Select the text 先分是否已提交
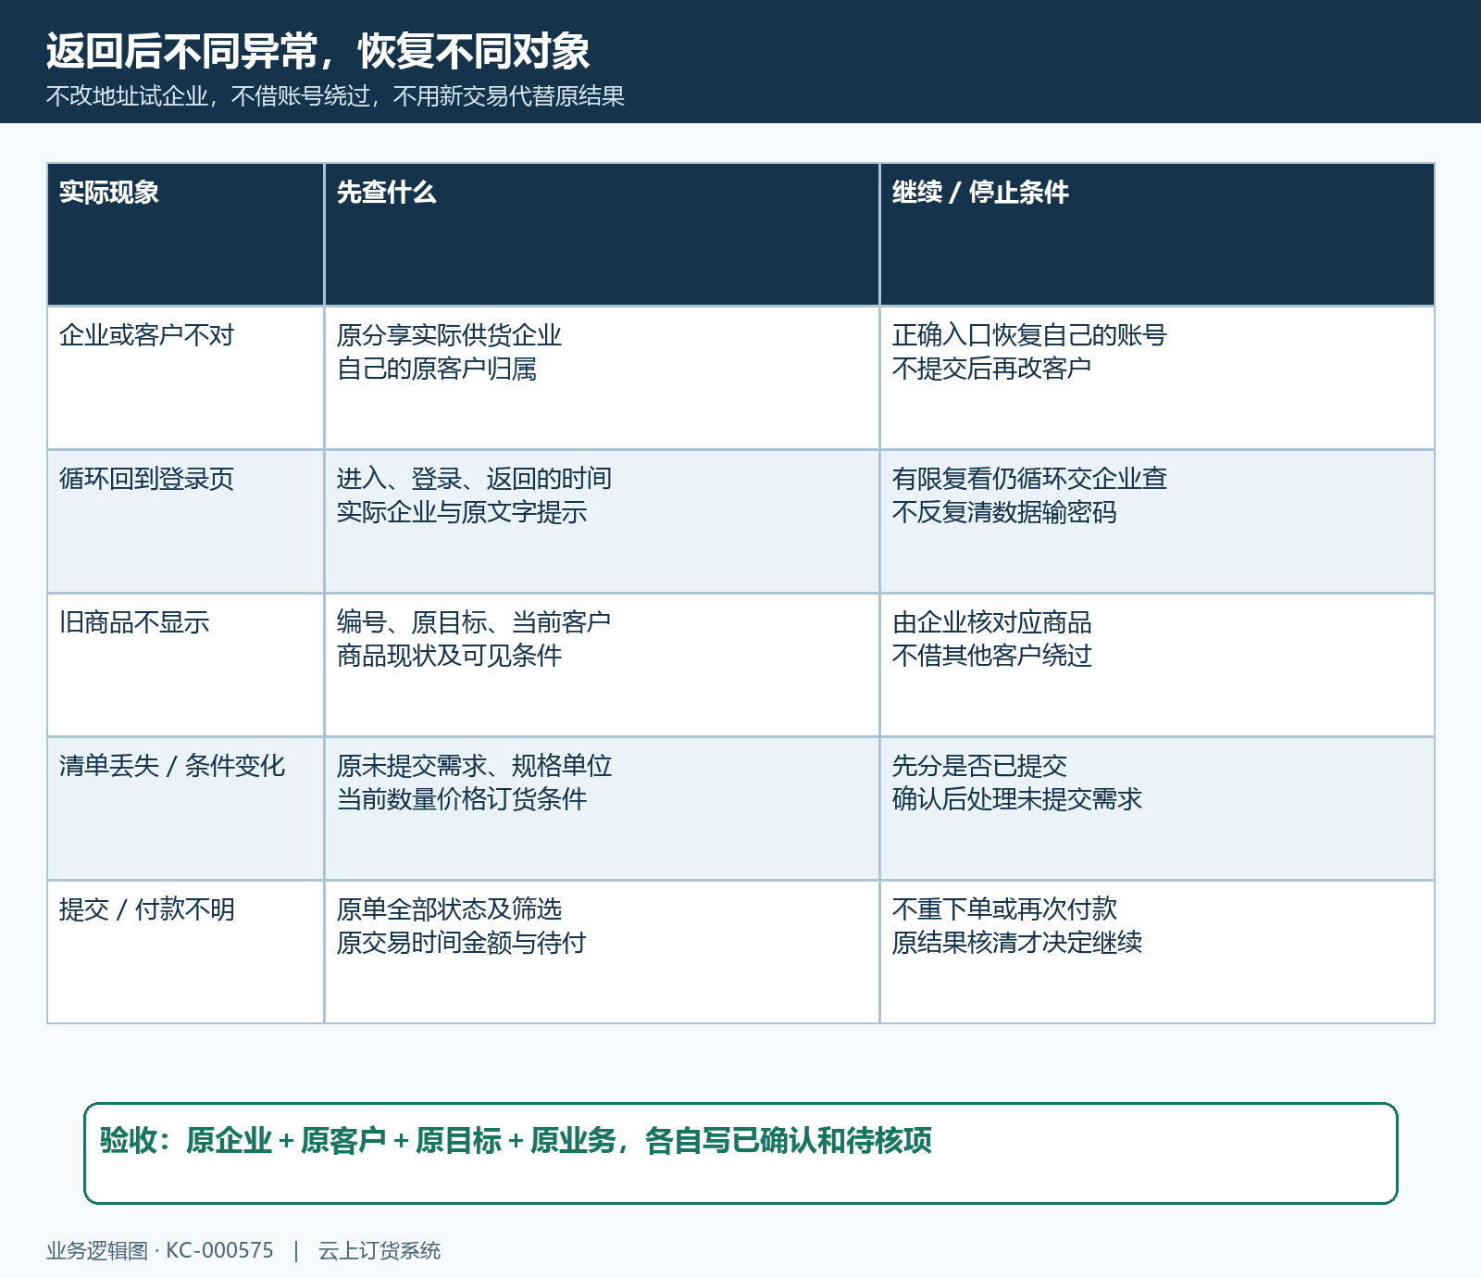 (979, 766)
